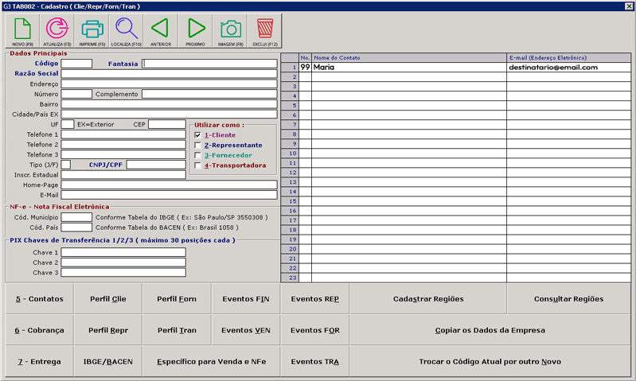This screenshot has width=636, height=381.
Task: Click the PIX Chave 1 field
Action: tap(123, 252)
